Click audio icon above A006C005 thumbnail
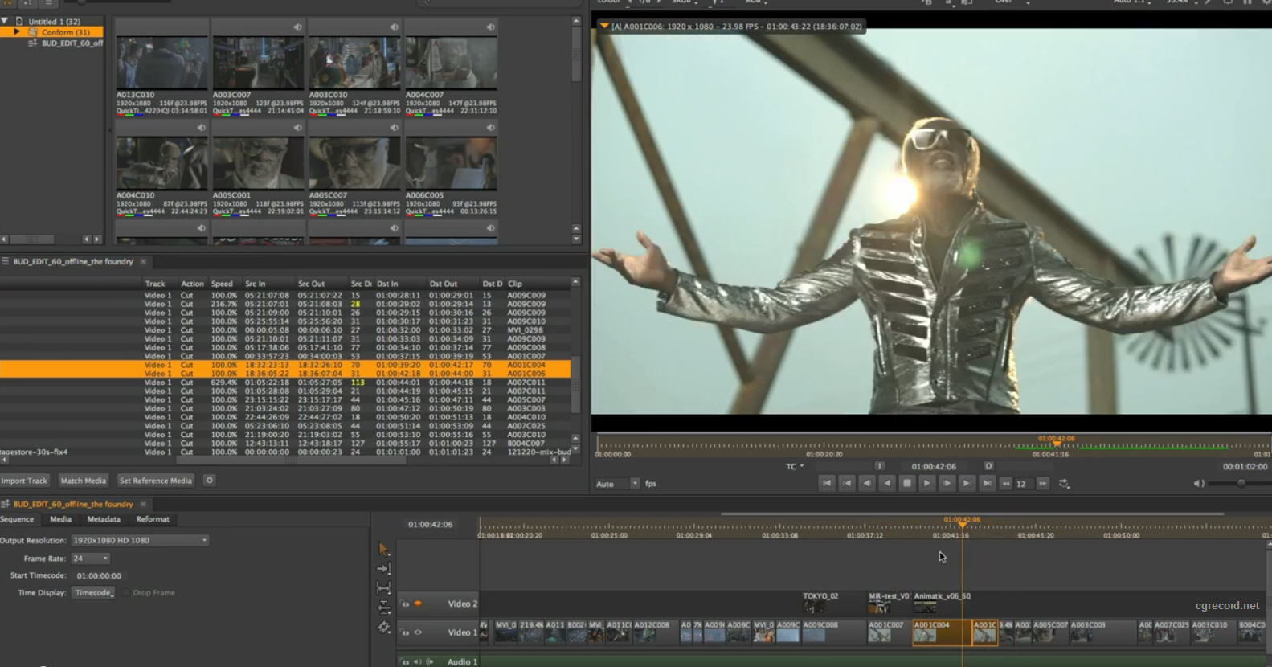1272x667 pixels. (490, 128)
